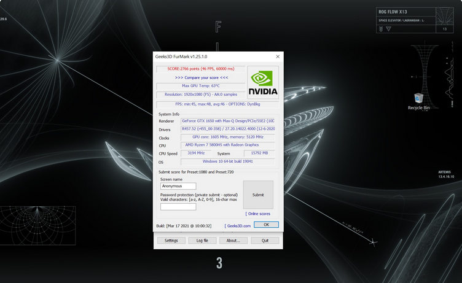Click the Max GPU Temp field

pos(201,86)
